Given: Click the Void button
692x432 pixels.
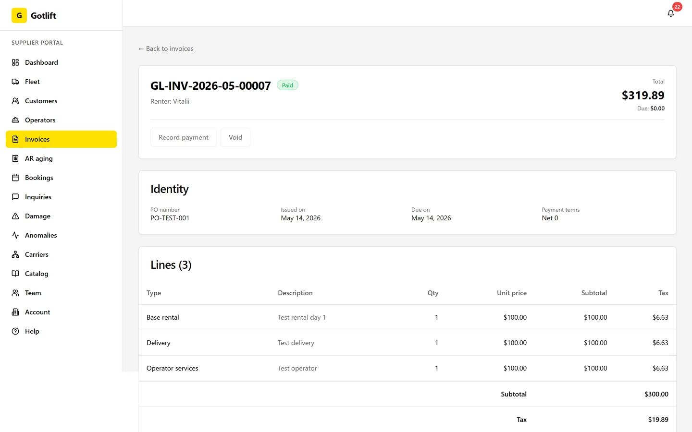Looking at the screenshot, I should (x=235, y=137).
